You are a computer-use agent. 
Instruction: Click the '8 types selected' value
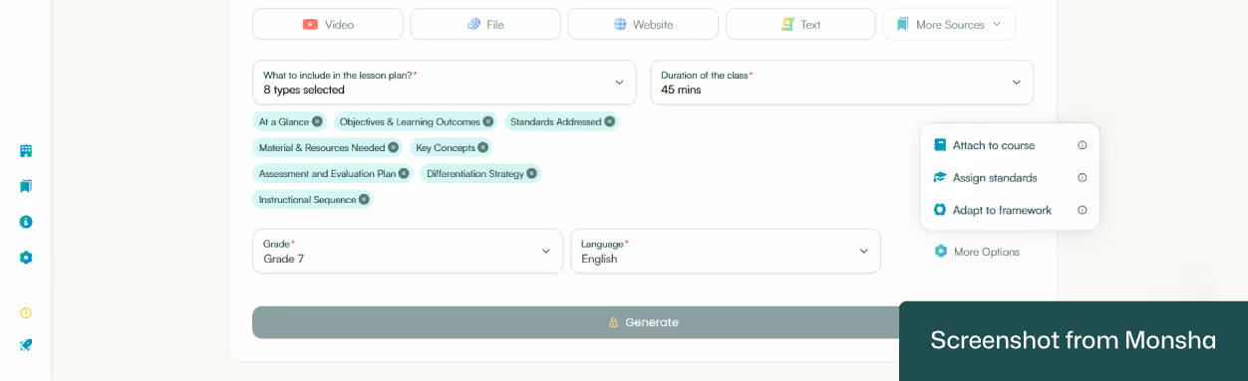tap(304, 90)
